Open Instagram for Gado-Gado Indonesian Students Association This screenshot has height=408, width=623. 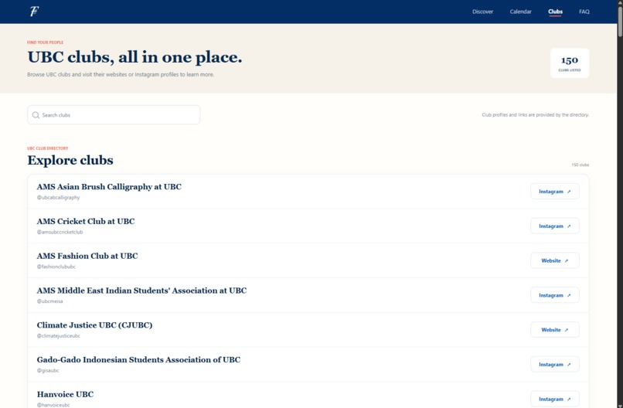555,364
